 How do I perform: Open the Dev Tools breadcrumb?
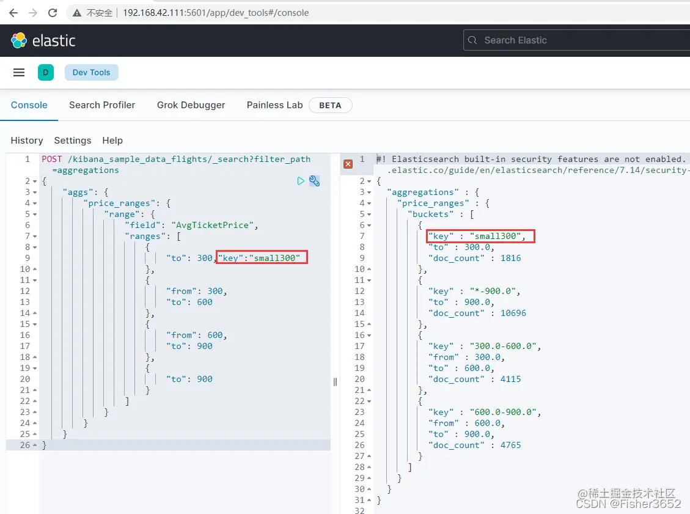pyautogui.click(x=92, y=72)
